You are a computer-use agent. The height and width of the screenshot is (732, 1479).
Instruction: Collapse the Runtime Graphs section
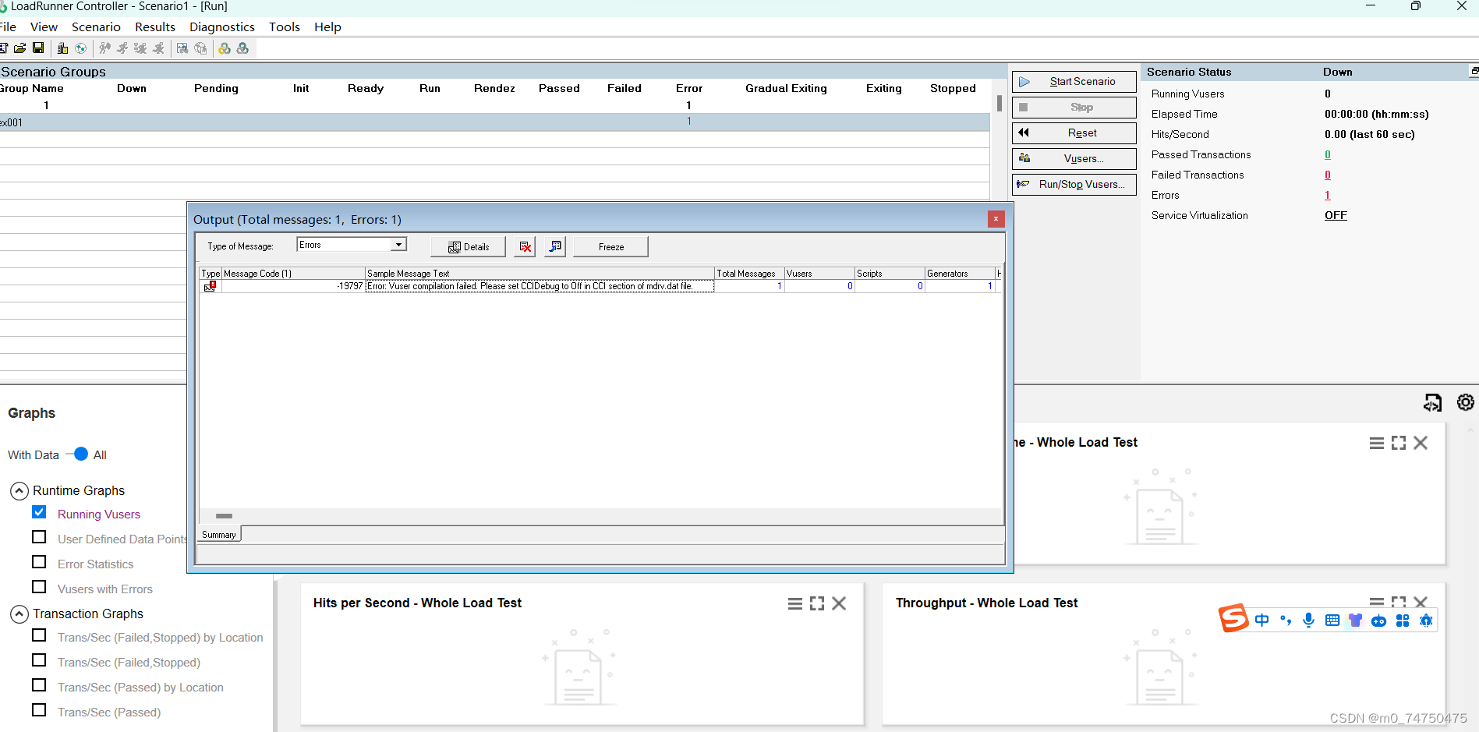tap(19, 490)
